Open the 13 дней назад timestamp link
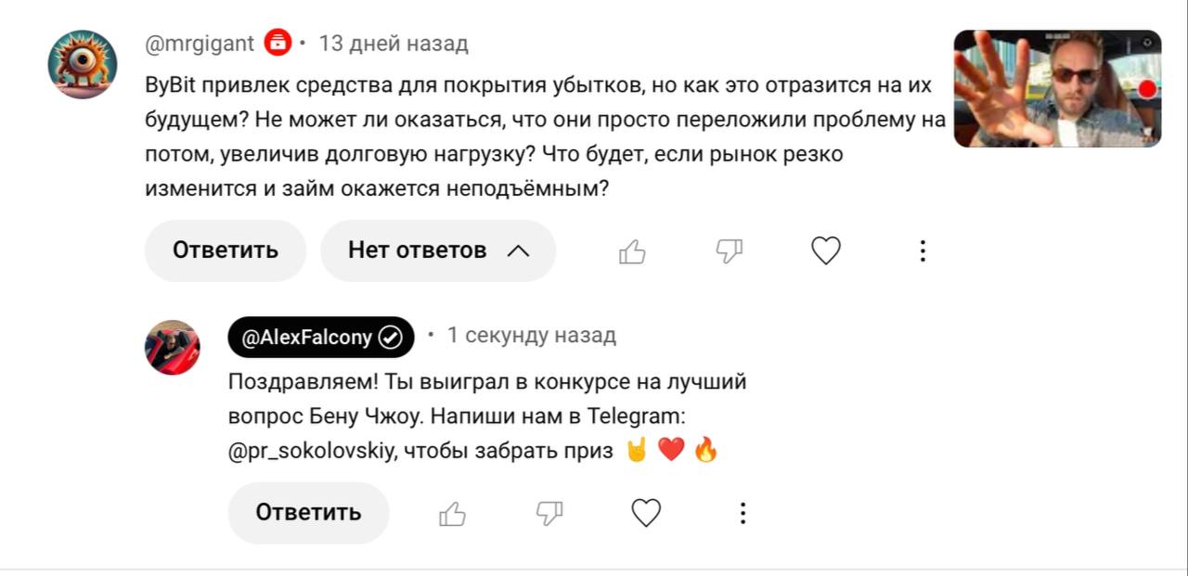Viewport: 1188px width, 576px height. pyautogui.click(x=394, y=44)
